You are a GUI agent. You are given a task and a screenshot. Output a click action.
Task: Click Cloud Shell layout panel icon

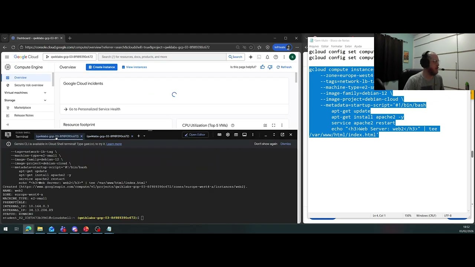pyautogui.click(x=245, y=135)
